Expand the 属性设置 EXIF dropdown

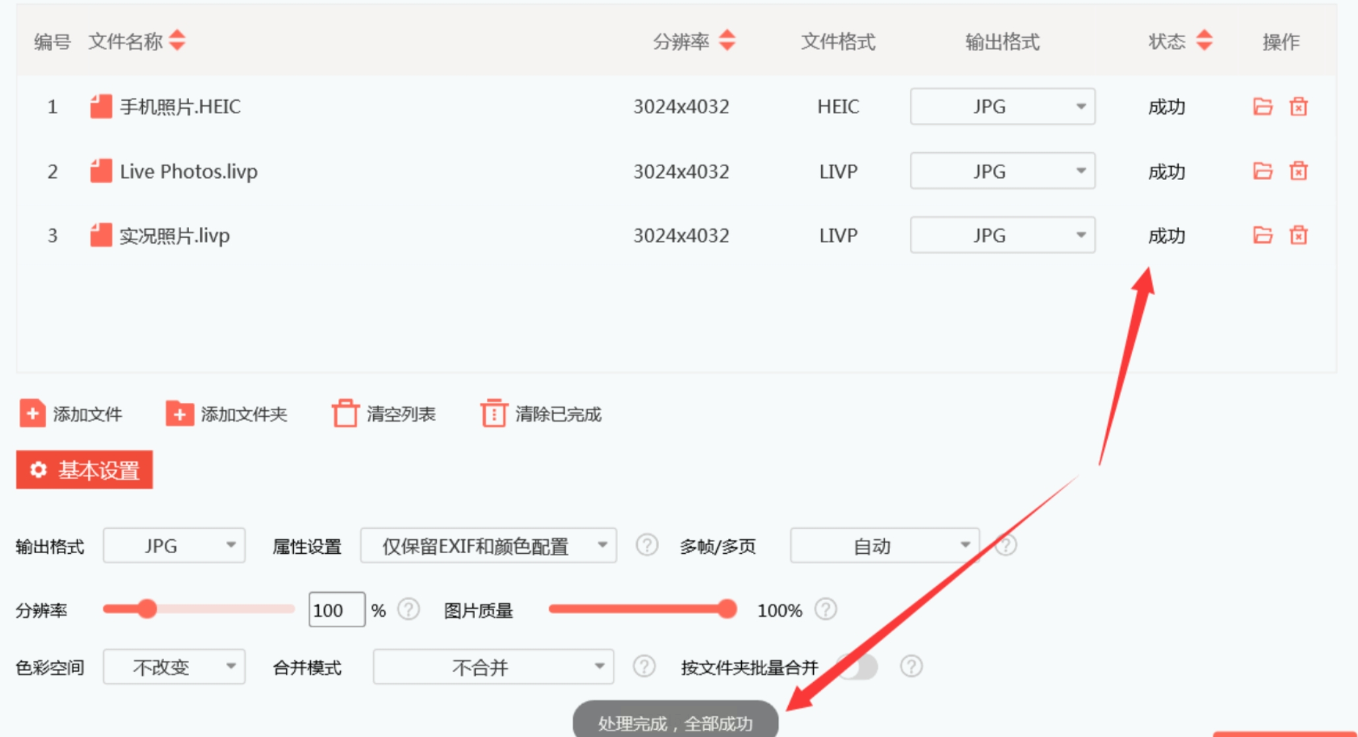[x=488, y=545]
